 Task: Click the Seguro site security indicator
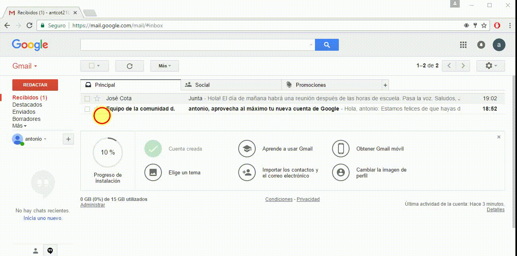point(53,25)
